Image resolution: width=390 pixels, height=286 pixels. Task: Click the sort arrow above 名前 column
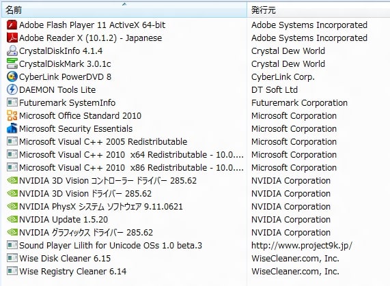tap(124, 4)
